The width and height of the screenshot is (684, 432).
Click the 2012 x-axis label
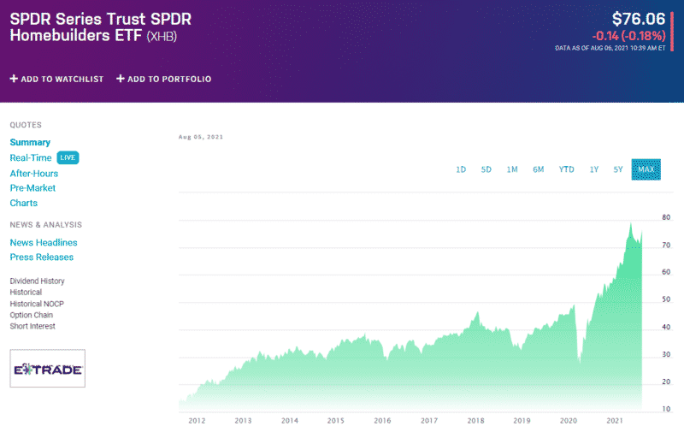click(197, 421)
